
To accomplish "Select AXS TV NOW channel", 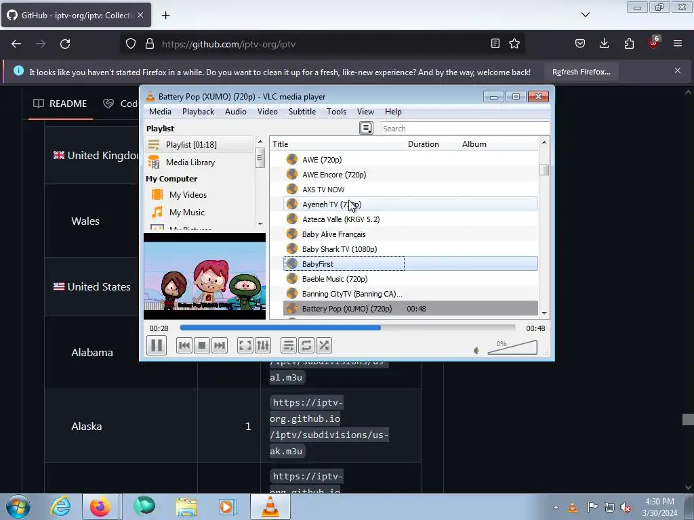I will click(x=410, y=190).
